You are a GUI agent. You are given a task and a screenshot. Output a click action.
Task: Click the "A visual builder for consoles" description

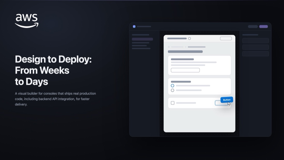56,99
